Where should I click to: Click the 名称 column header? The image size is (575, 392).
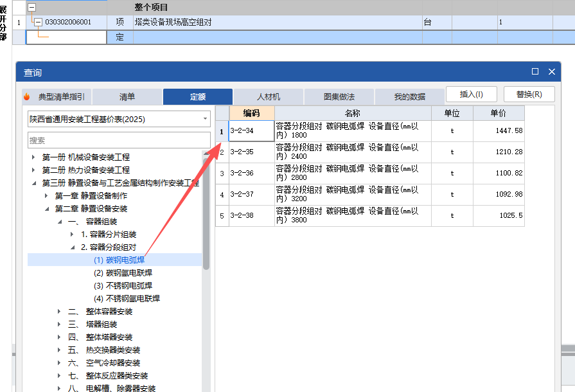(x=353, y=113)
